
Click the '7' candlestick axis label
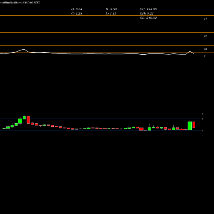pyautogui.click(x=202, y=114)
